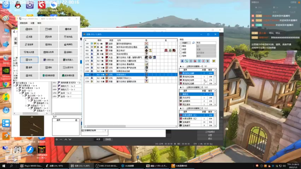
Task: Open Google Chrome desktop icon
Action: coord(6,86)
